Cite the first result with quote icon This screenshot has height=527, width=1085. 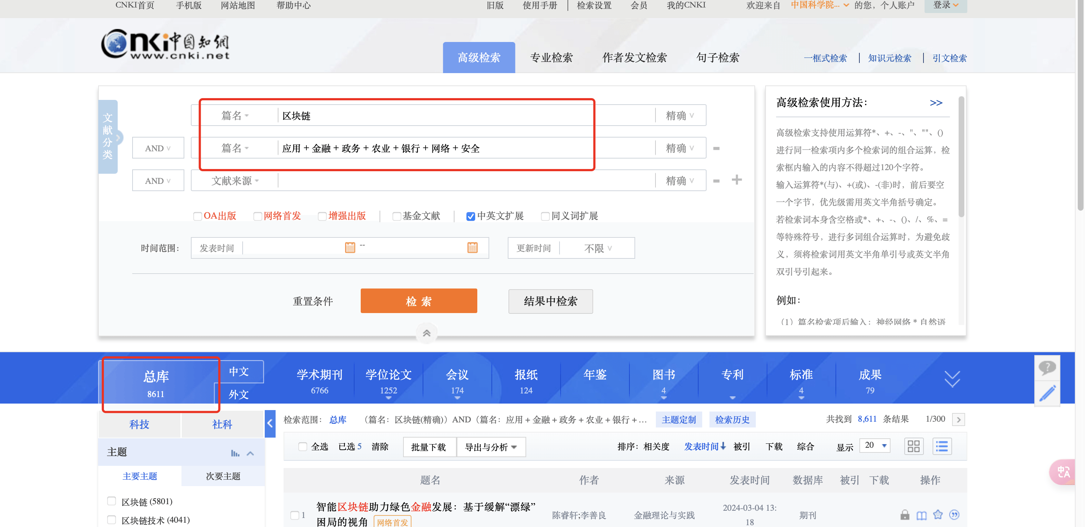pyautogui.click(x=954, y=514)
